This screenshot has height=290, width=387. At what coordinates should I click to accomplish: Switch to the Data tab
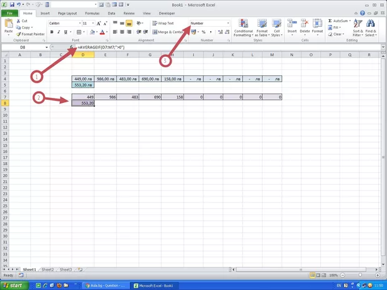[x=111, y=13]
